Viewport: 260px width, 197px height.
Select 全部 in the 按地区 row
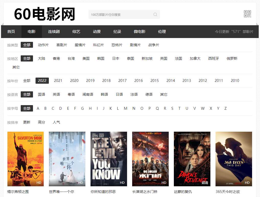click(x=27, y=58)
